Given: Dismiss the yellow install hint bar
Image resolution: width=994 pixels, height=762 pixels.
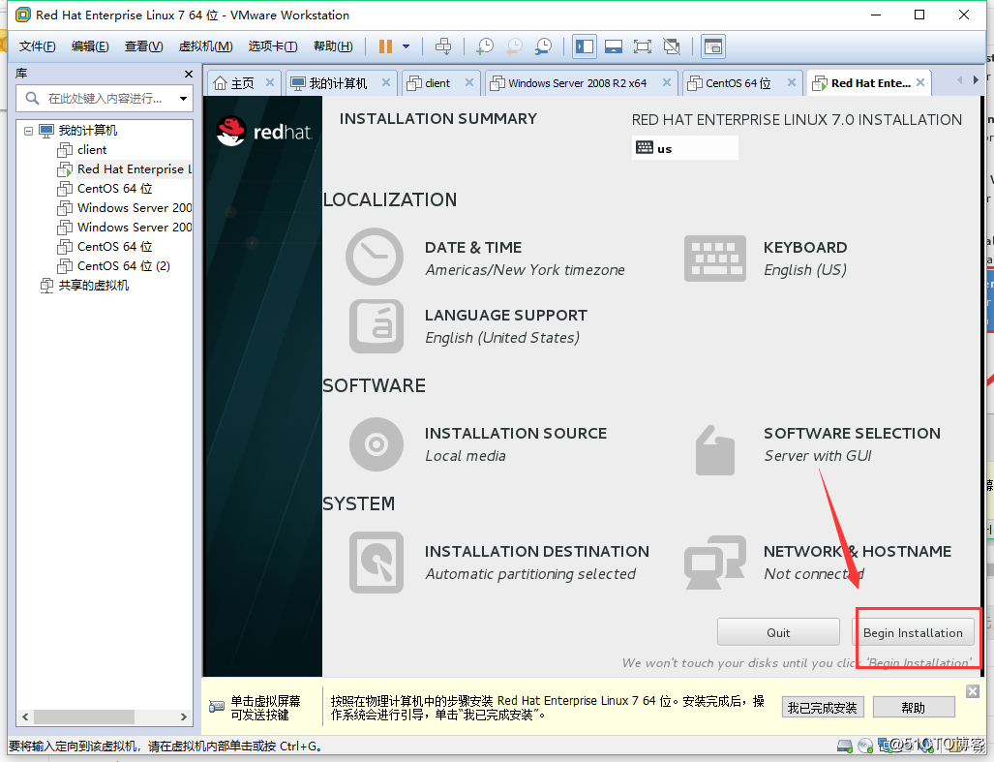Looking at the screenshot, I should [x=973, y=691].
